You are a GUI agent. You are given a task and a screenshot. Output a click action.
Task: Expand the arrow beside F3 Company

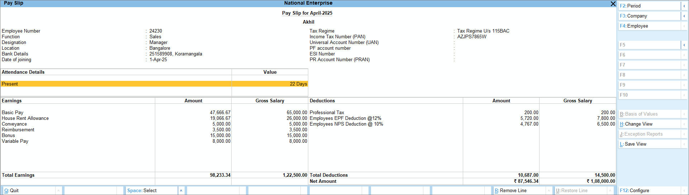click(684, 16)
